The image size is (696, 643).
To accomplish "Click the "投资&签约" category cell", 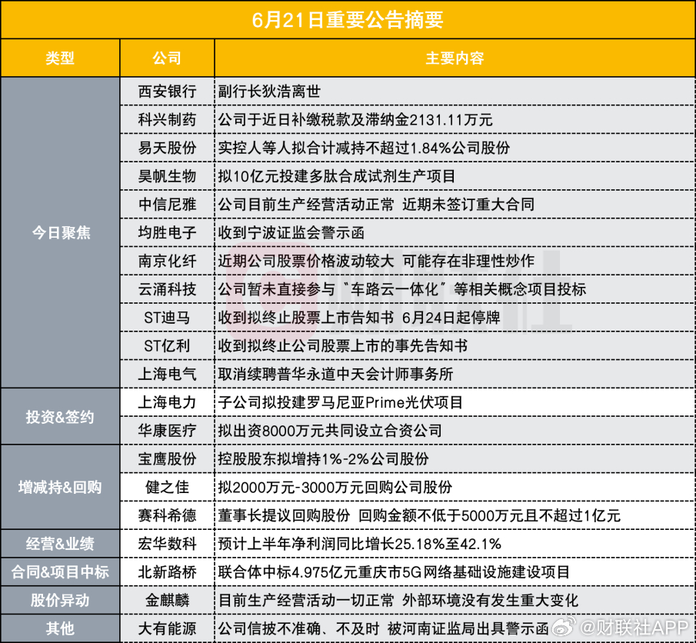I will (x=60, y=417).
